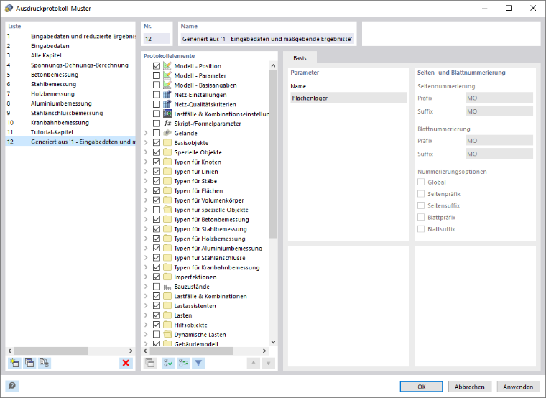Viewport: 546px width, 398px height.
Task: Uncheck the Lastassistenten checkbox
Action: coord(157,306)
